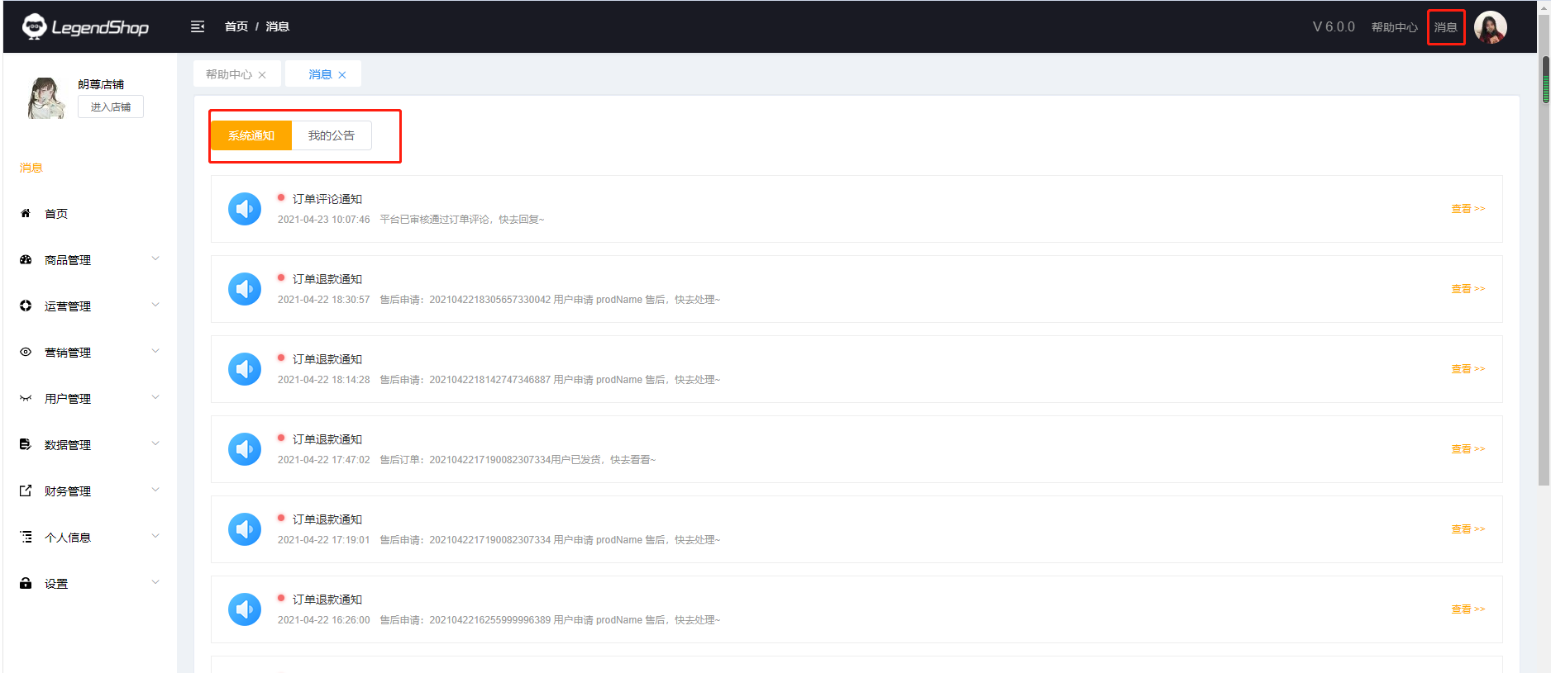
Task: Expand the 财务管理 menu chevron
Action: [155, 491]
